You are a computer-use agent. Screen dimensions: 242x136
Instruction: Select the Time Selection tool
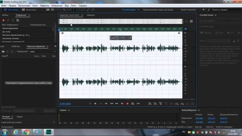point(74,10)
